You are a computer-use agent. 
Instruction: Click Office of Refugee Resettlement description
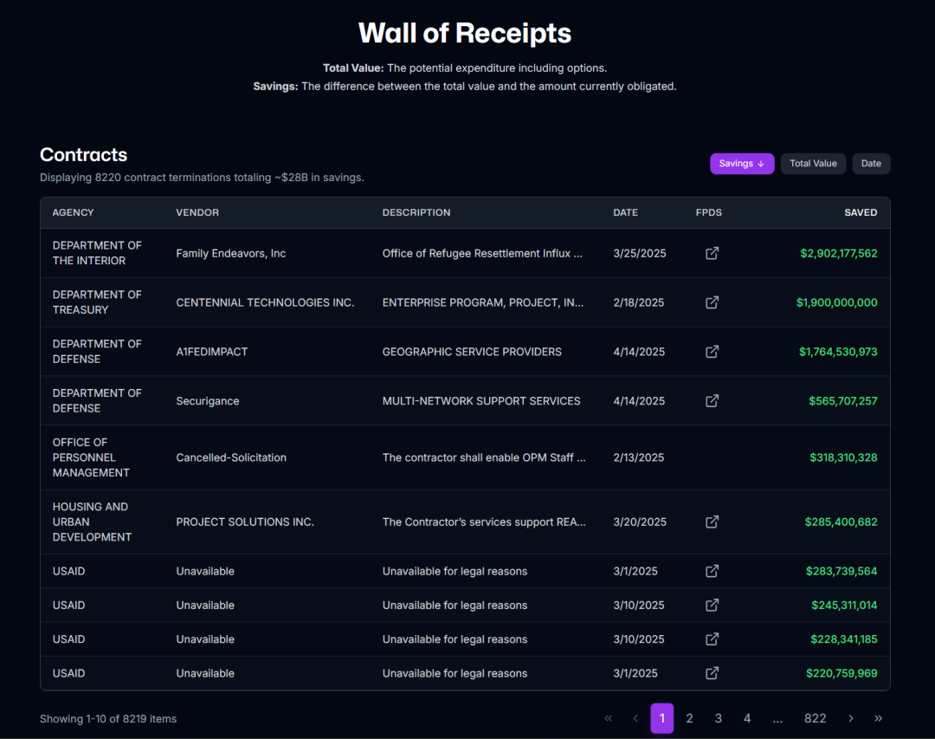tap(482, 253)
